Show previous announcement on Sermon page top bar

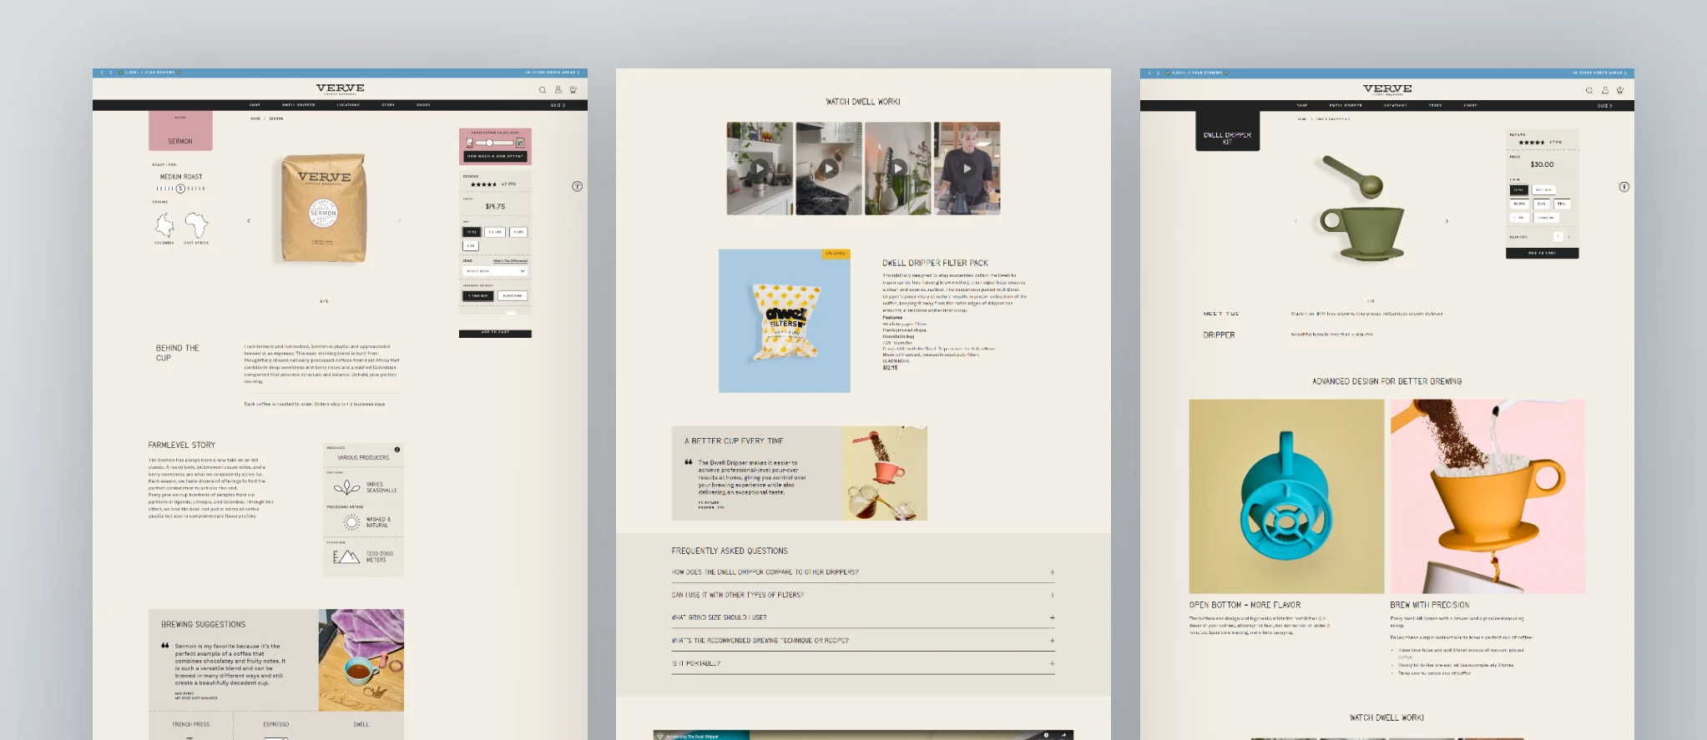[102, 73]
